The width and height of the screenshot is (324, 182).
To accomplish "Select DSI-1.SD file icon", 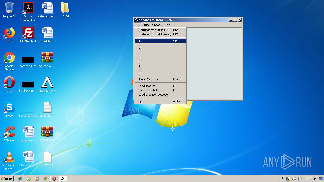I will pos(47,159).
